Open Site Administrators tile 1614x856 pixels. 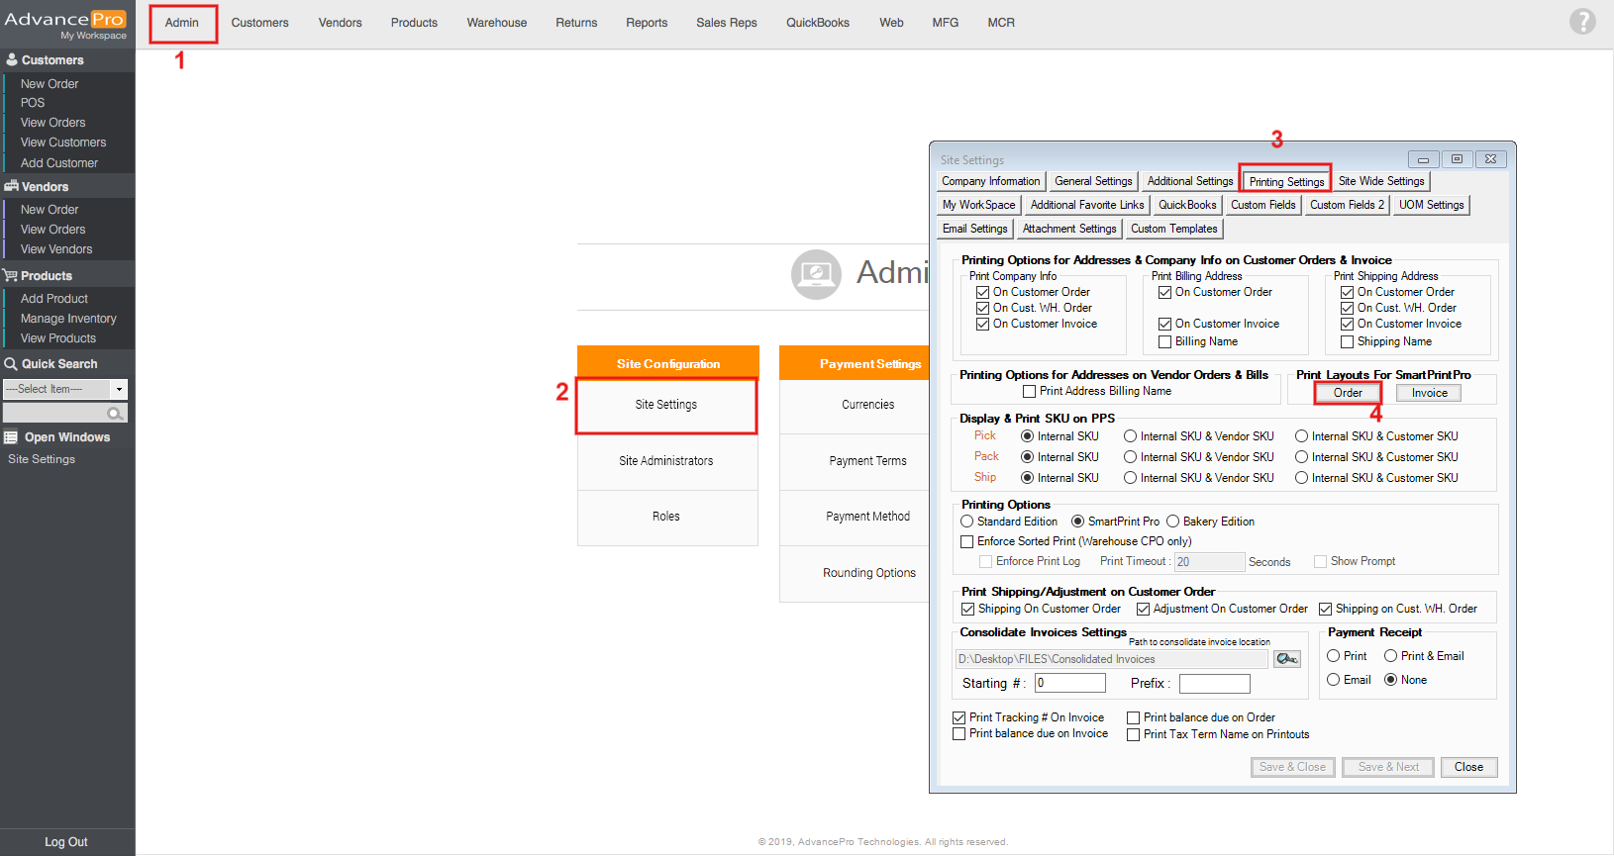[666, 461]
